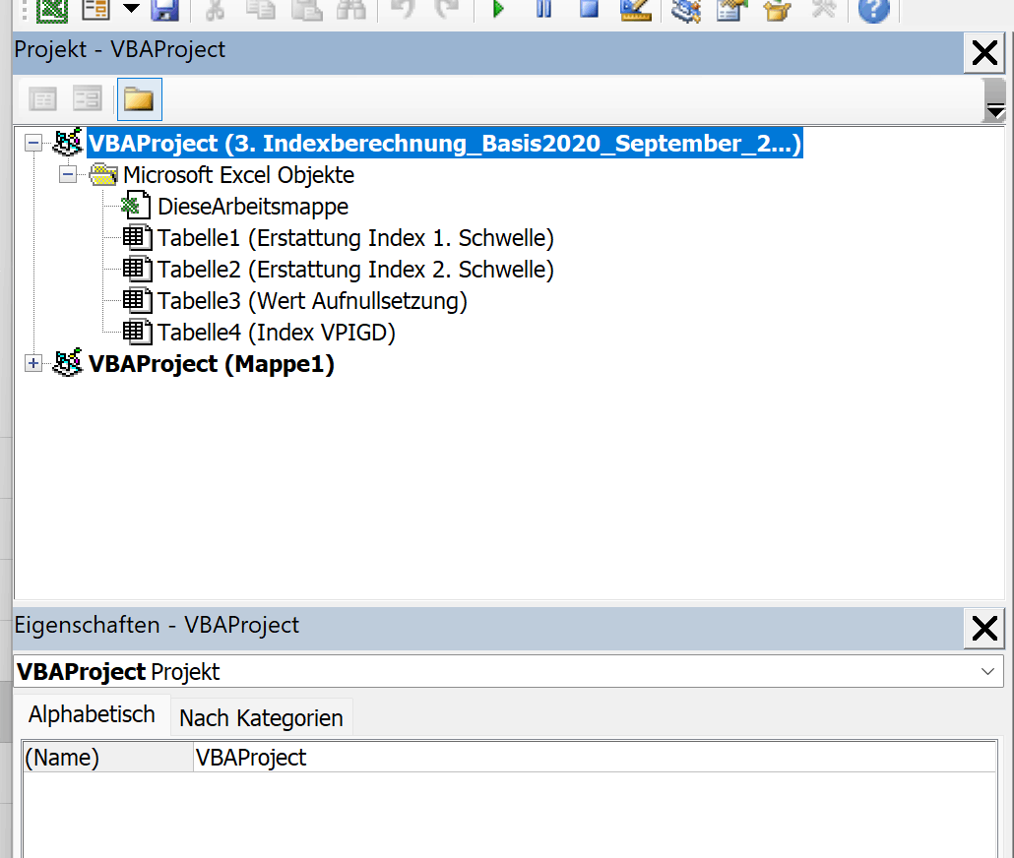Select VBAProject (Mappe1) project
This screenshot has height=858, width=1014.
pyautogui.click(x=211, y=363)
